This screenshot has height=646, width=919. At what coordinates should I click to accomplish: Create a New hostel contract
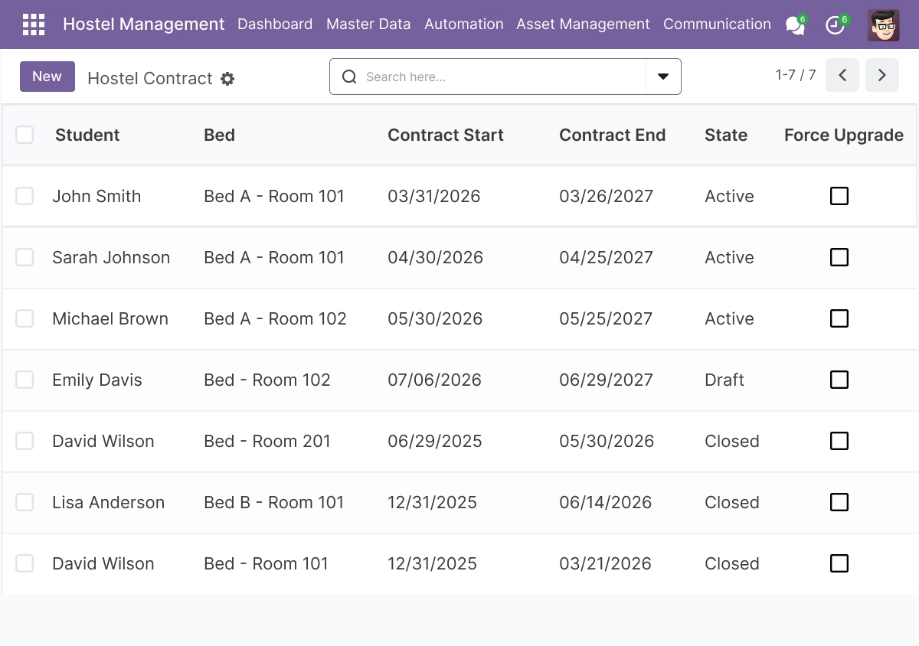pos(47,77)
